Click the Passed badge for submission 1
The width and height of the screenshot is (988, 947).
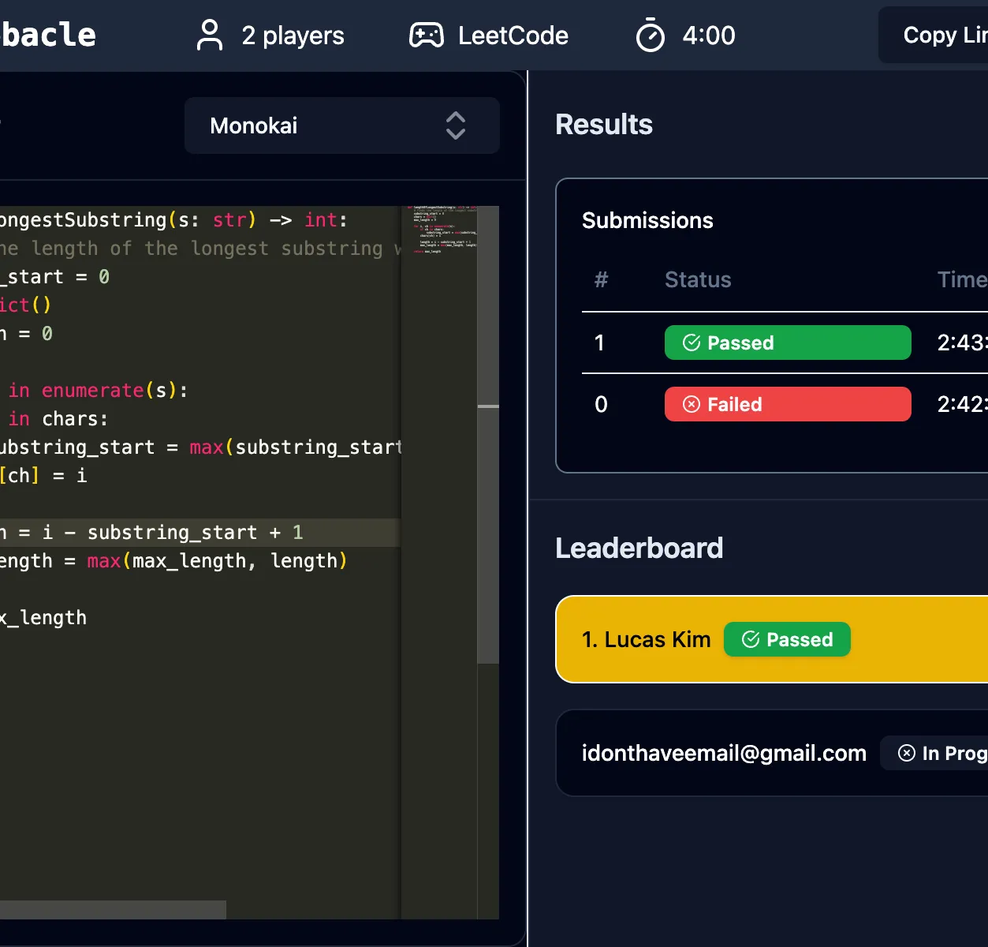(x=787, y=342)
